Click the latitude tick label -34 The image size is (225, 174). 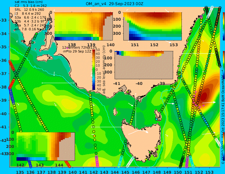pos(3,34)
